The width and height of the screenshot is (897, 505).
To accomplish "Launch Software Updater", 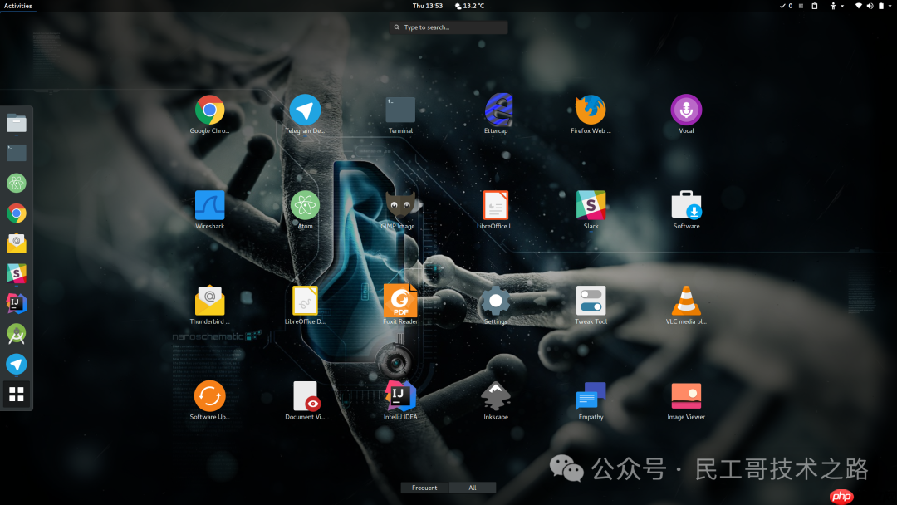I will click(209, 395).
